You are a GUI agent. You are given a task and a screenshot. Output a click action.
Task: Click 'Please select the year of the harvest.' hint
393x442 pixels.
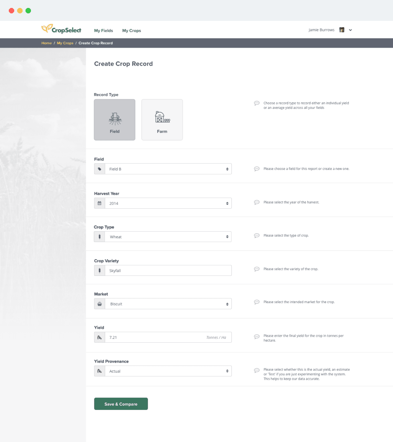[291, 202]
